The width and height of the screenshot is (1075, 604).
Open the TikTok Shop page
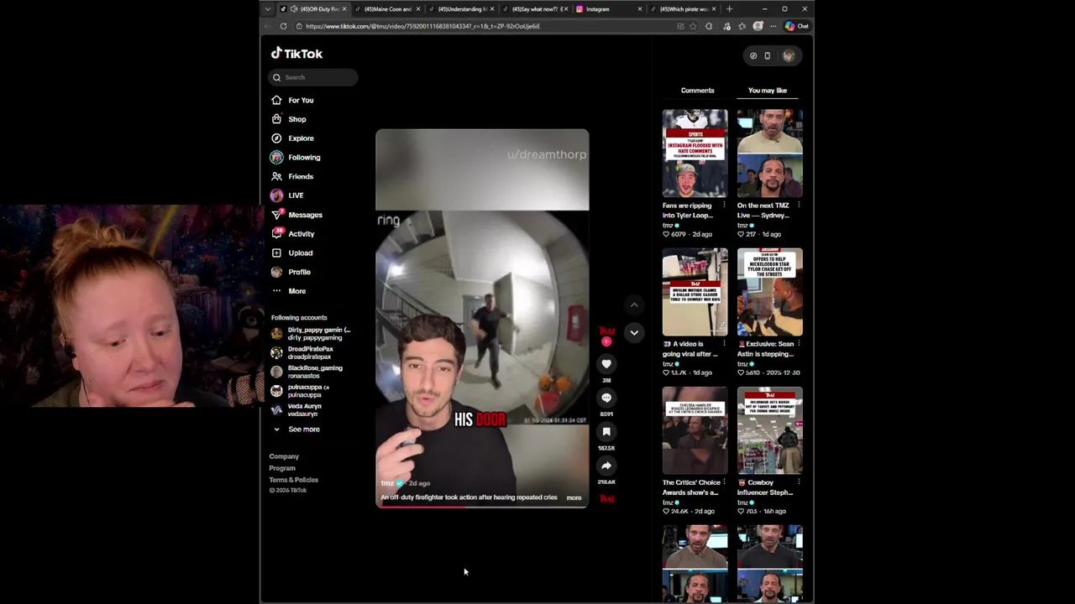(x=289, y=119)
